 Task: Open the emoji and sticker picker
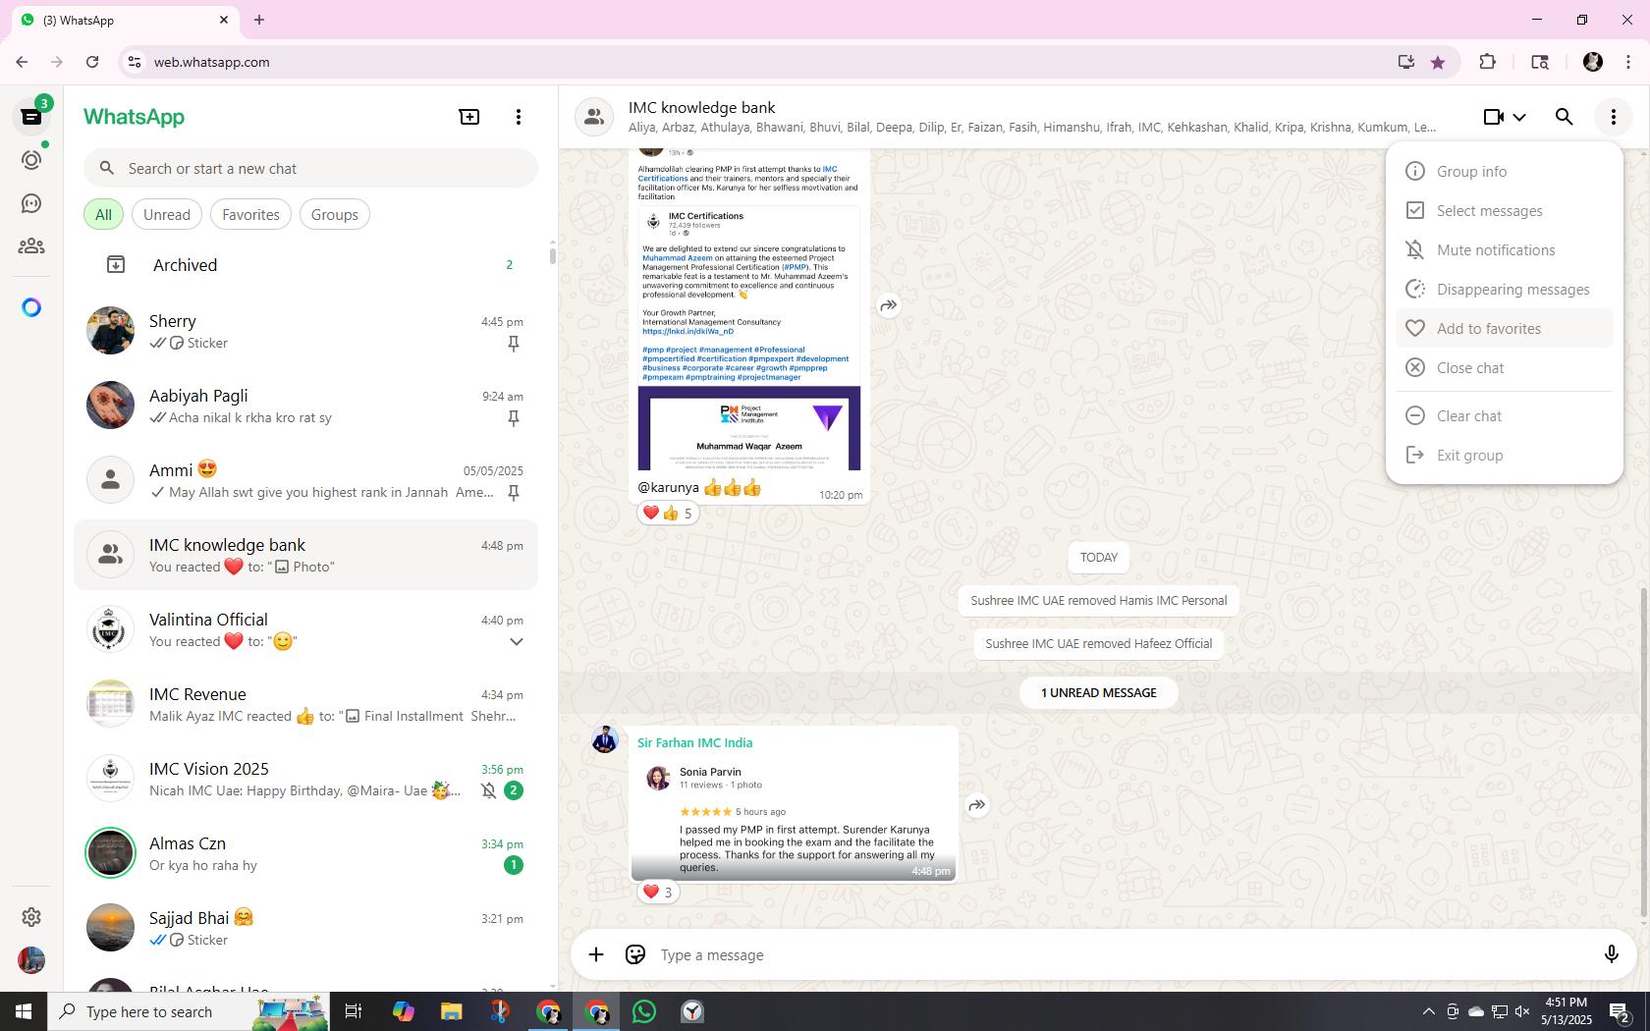point(635,954)
